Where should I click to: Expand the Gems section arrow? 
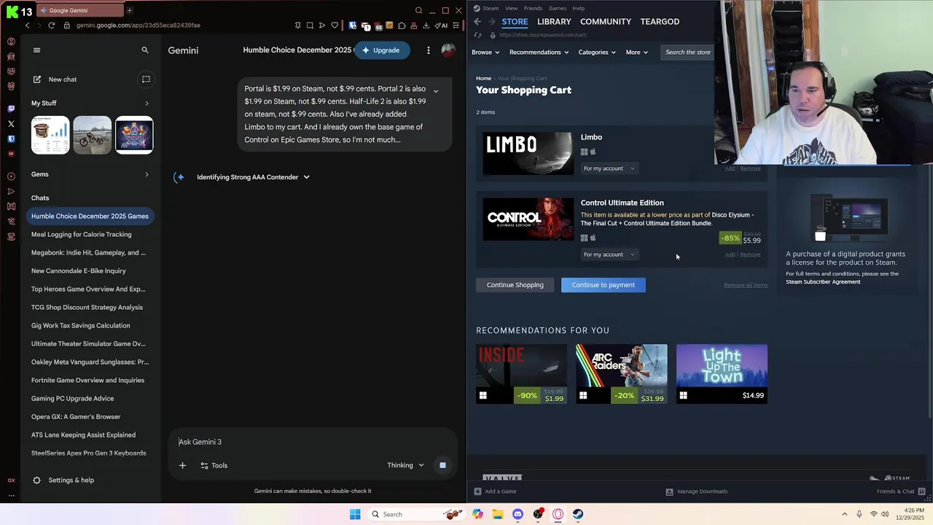(x=147, y=174)
